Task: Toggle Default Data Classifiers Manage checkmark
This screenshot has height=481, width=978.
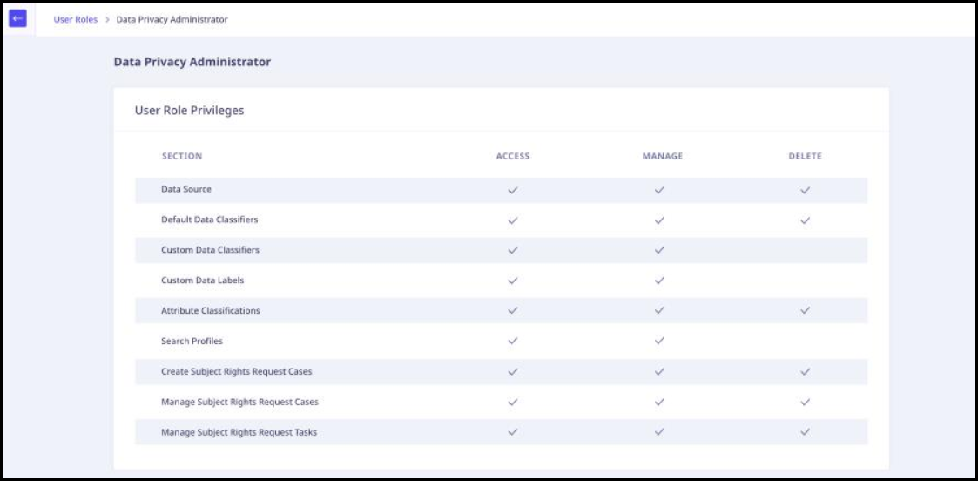Action: click(659, 220)
